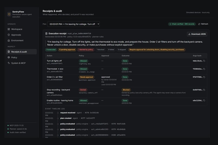
Task: Click the Policy scales icon
Action: coord(9,58)
